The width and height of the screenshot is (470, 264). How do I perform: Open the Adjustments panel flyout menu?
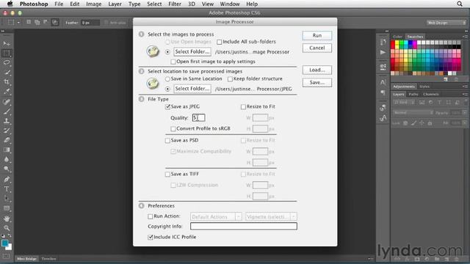click(465, 87)
